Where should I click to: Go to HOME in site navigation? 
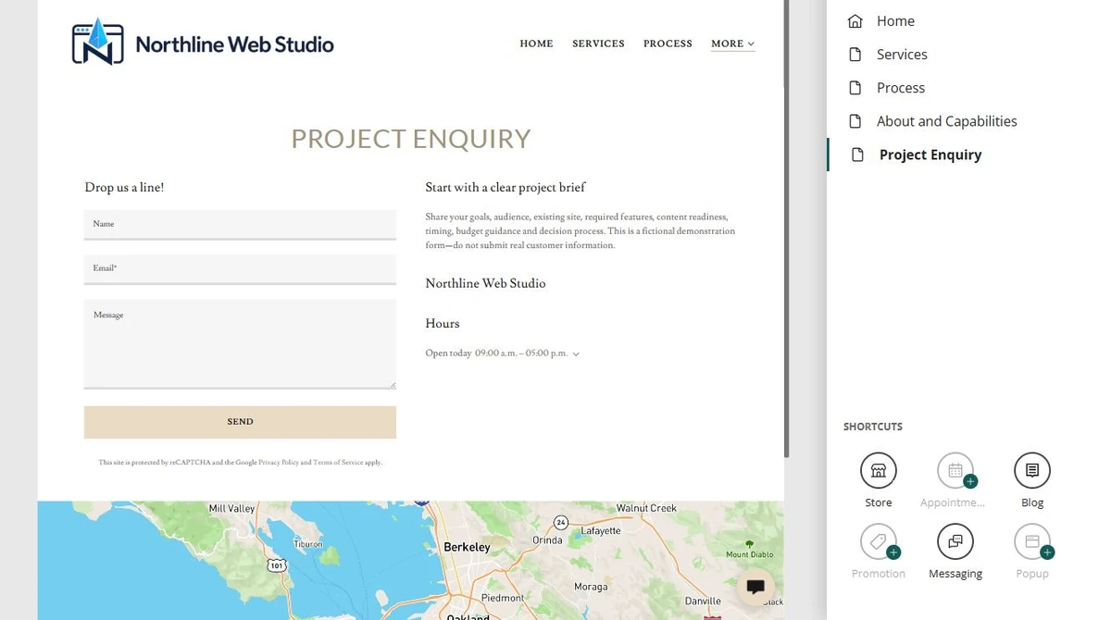[x=536, y=43]
